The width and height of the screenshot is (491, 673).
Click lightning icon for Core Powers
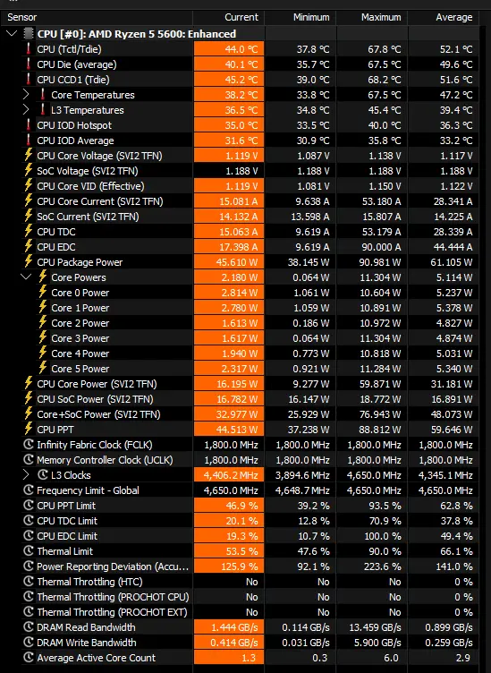pyautogui.click(x=42, y=277)
